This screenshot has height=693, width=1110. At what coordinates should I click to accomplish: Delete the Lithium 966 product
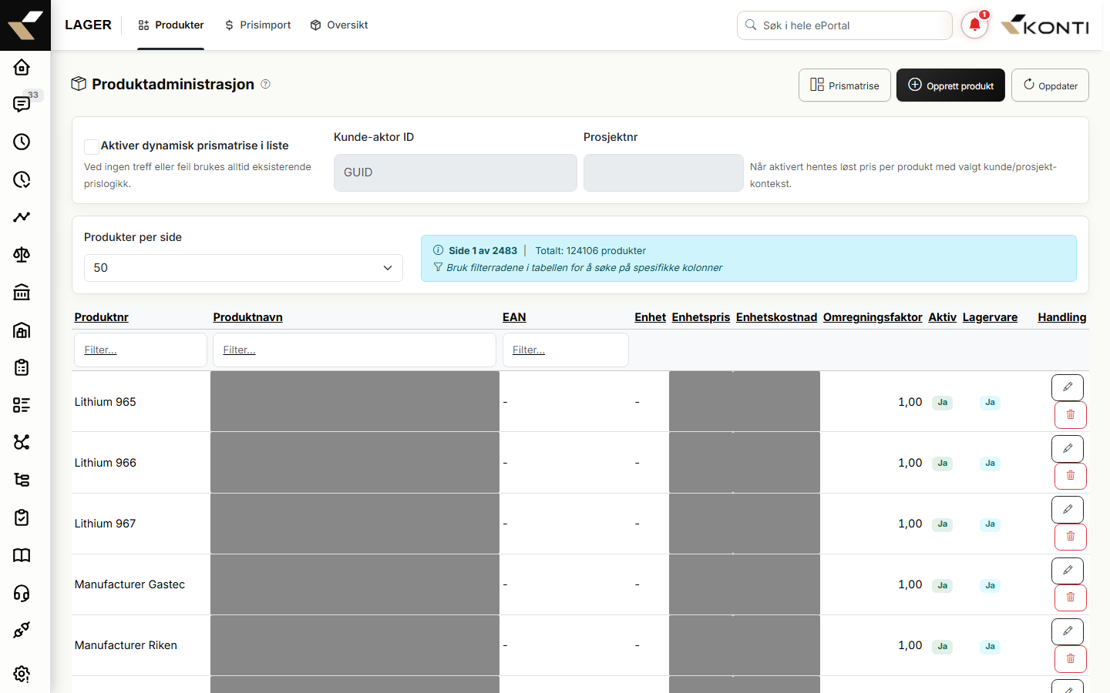[x=1071, y=476]
